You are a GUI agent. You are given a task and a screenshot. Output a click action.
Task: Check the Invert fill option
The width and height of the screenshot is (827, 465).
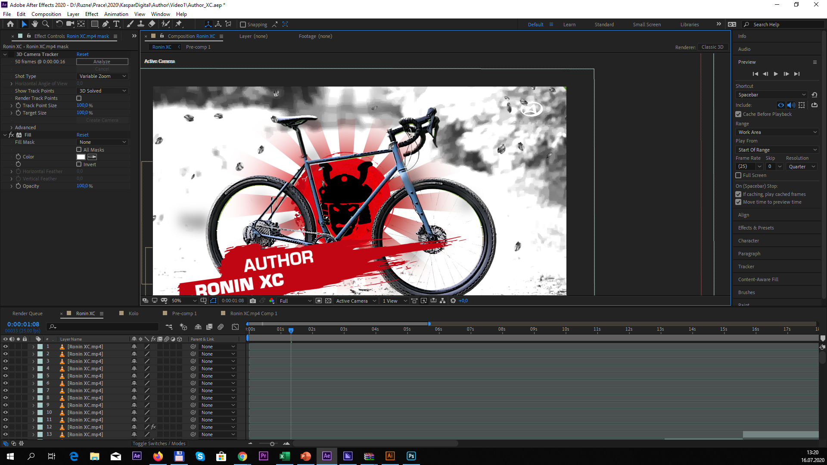(79, 164)
